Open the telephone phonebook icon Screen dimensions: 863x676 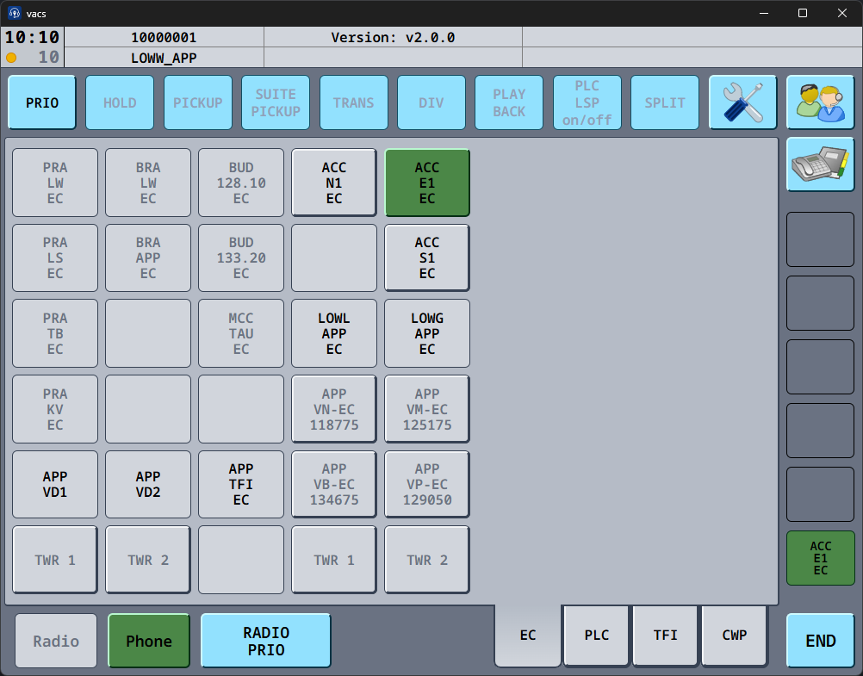[820, 164]
